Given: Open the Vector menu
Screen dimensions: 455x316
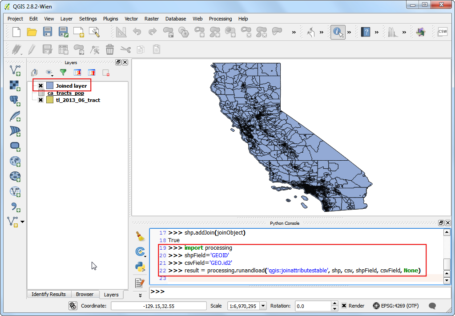Looking at the screenshot, I should click(x=131, y=19).
